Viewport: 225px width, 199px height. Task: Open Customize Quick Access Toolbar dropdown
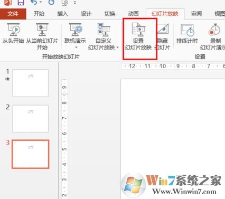click(75, 3)
